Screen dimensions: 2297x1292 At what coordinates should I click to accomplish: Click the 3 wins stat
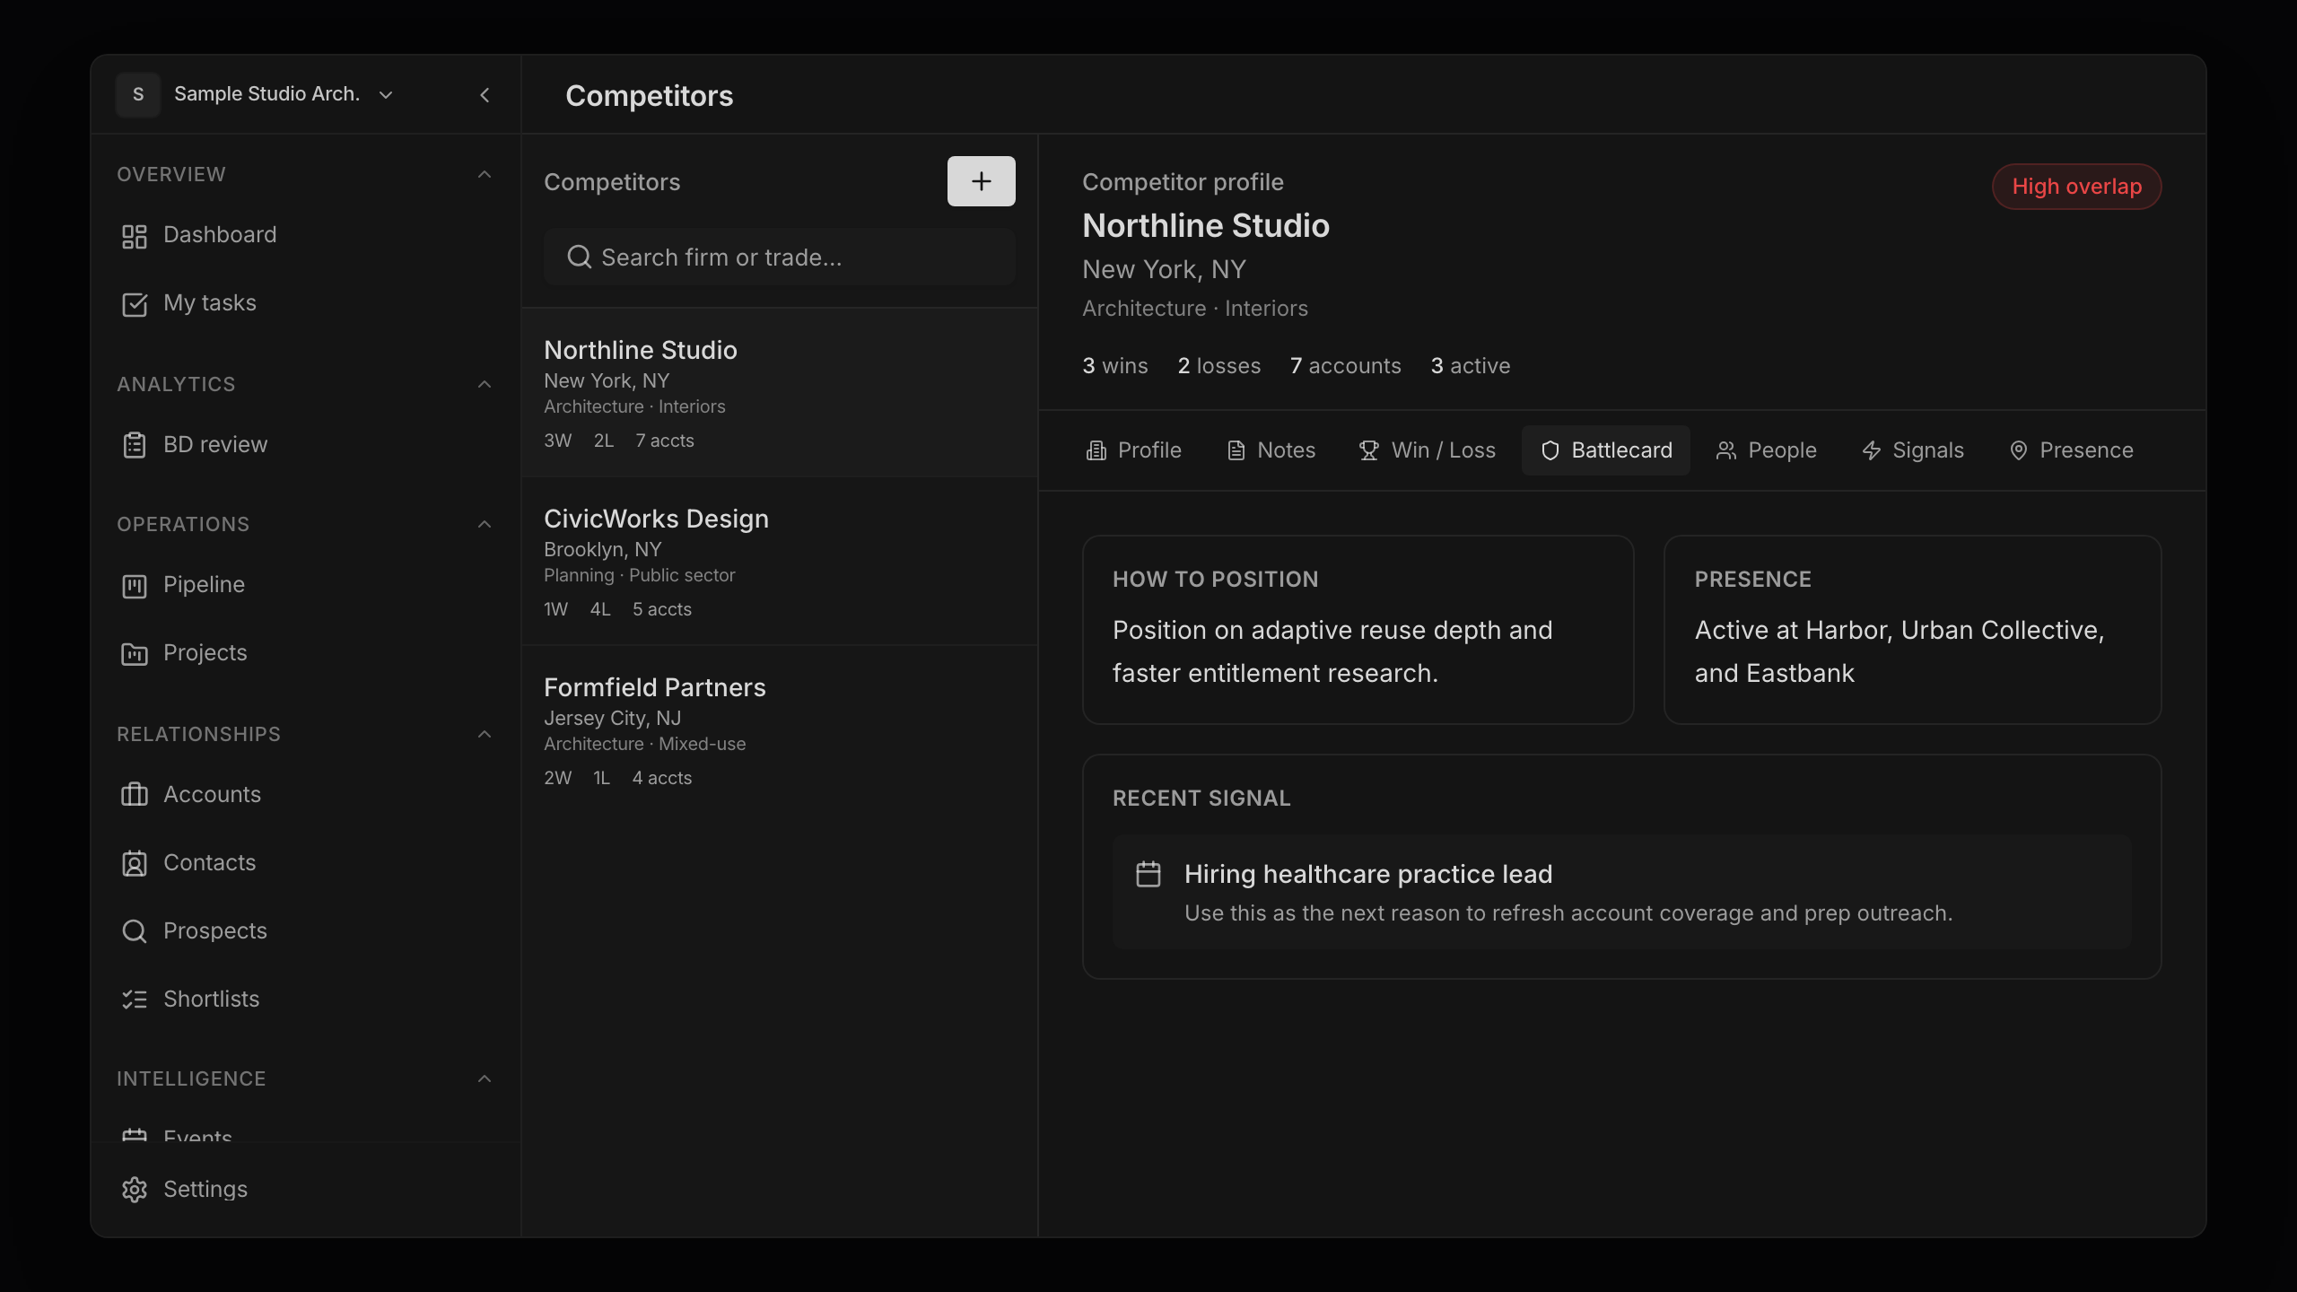click(1115, 366)
